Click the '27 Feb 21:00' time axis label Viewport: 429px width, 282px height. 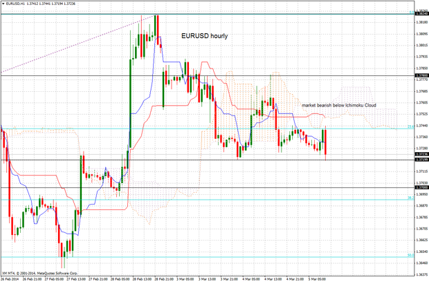(x=98, y=279)
